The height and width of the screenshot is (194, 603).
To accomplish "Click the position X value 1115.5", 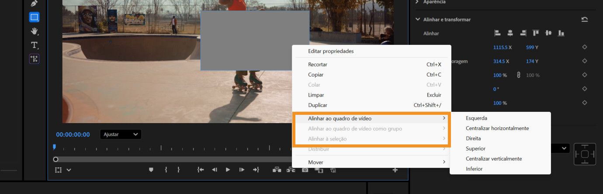I will click(x=500, y=47).
